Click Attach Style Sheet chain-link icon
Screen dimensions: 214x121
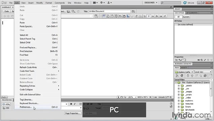[x=198, y=60]
